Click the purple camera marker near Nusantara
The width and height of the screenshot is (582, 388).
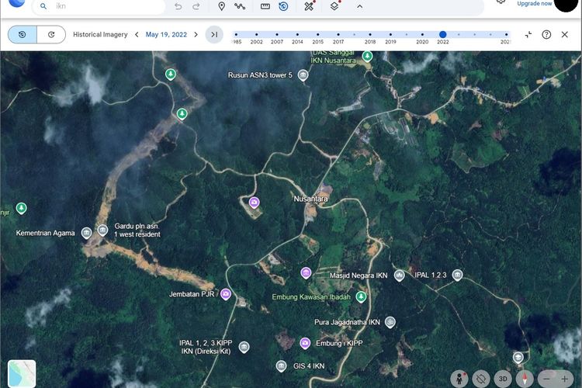point(254,203)
